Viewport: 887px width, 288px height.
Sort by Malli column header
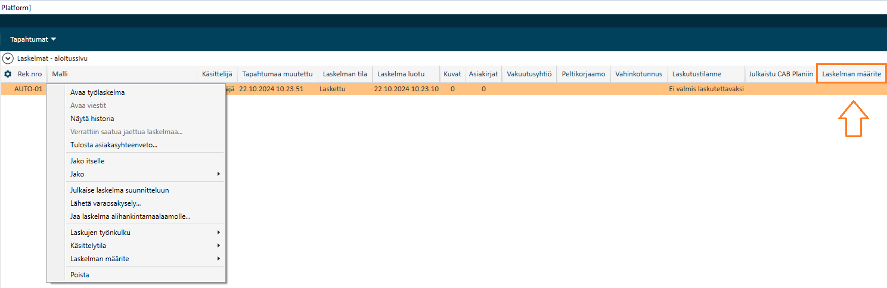[122, 75]
